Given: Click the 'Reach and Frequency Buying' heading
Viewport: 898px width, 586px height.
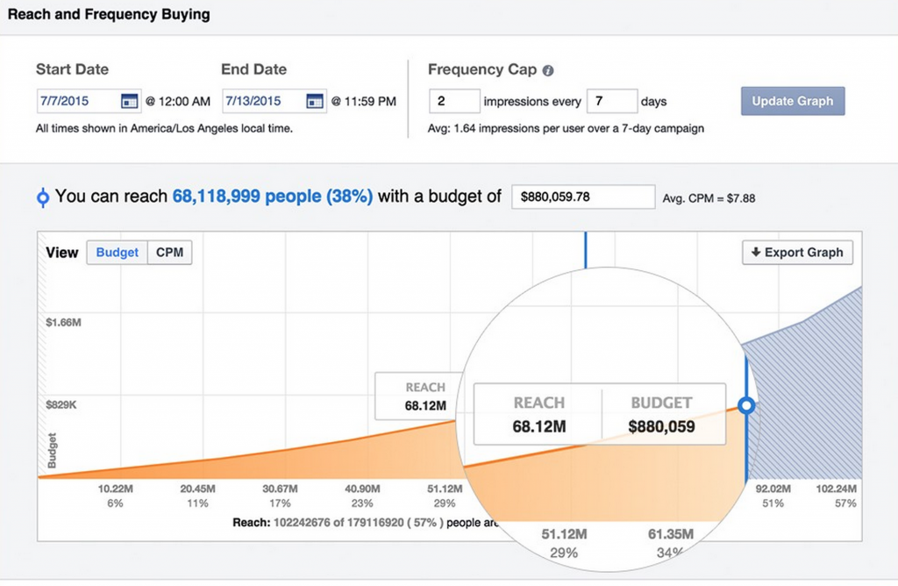Looking at the screenshot, I should (x=109, y=14).
